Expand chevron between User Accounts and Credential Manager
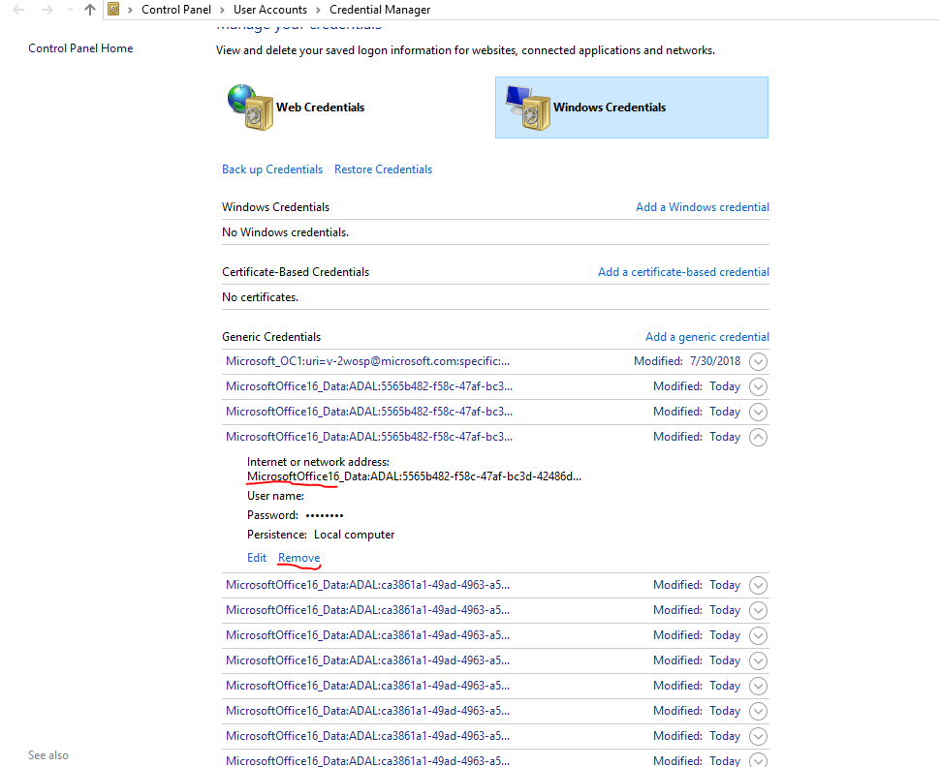This screenshot has height=767, width=940. 318,11
